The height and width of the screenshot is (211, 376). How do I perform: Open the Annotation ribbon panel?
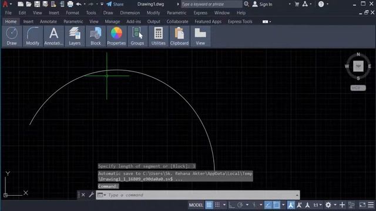53,36
